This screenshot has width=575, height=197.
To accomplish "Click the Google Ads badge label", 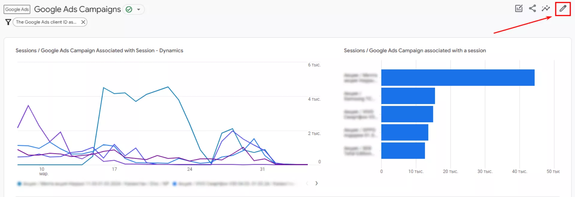I will click(x=17, y=9).
